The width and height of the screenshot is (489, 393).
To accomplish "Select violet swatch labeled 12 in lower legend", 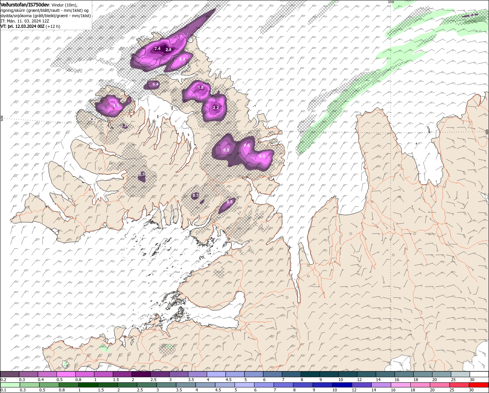I will pos(362,385).
